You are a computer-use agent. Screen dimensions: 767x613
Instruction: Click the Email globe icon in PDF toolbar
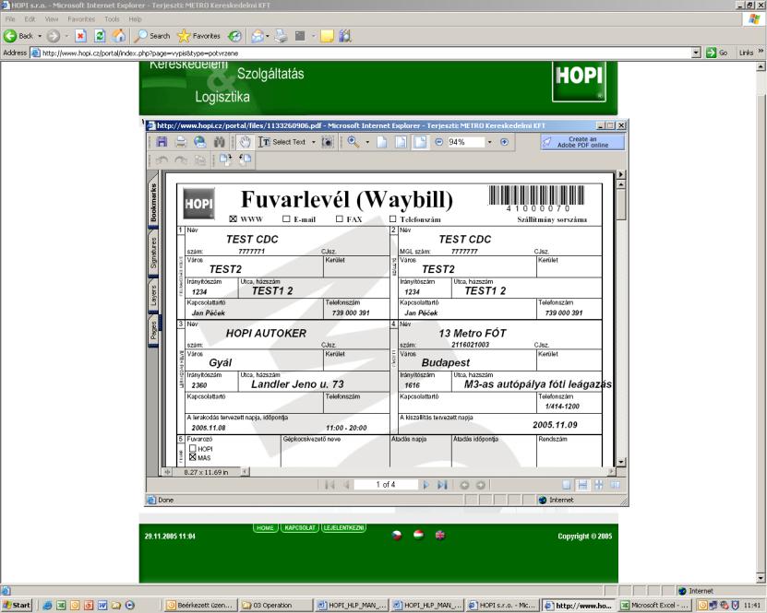pos(199,142)
